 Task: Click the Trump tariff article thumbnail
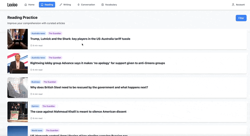(17, 39)
